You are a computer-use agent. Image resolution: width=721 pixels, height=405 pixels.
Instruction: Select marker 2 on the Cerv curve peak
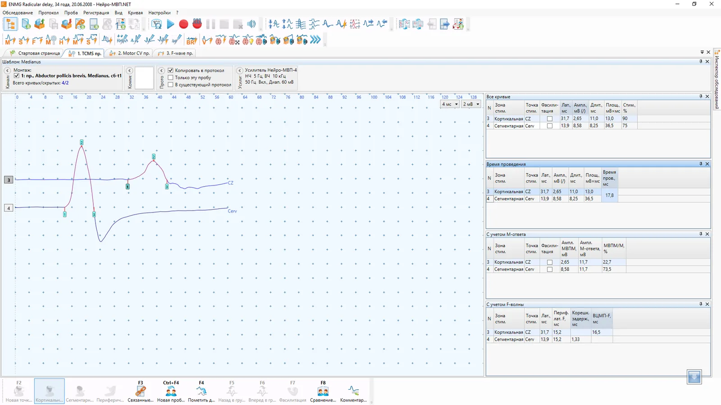coord(82,142)
